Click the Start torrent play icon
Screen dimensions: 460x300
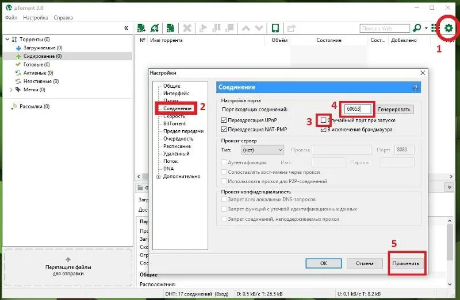click(x=203, y=28)
